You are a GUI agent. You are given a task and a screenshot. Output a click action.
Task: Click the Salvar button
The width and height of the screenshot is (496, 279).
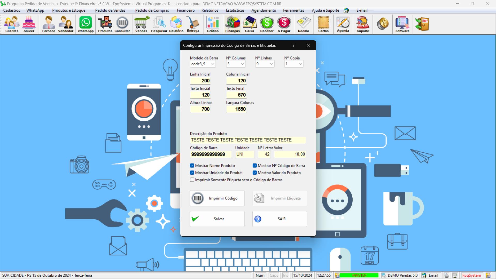tap(217, 219)
